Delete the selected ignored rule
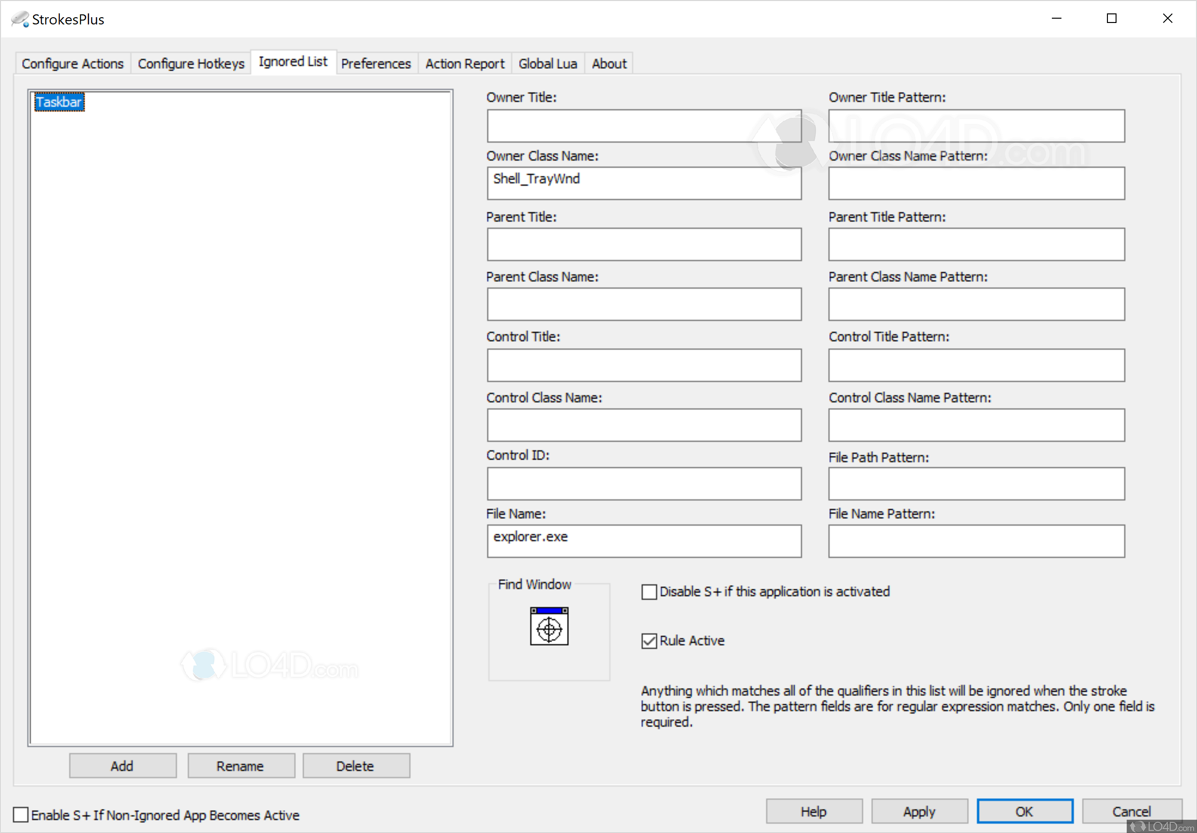 (x=355, y=766)
